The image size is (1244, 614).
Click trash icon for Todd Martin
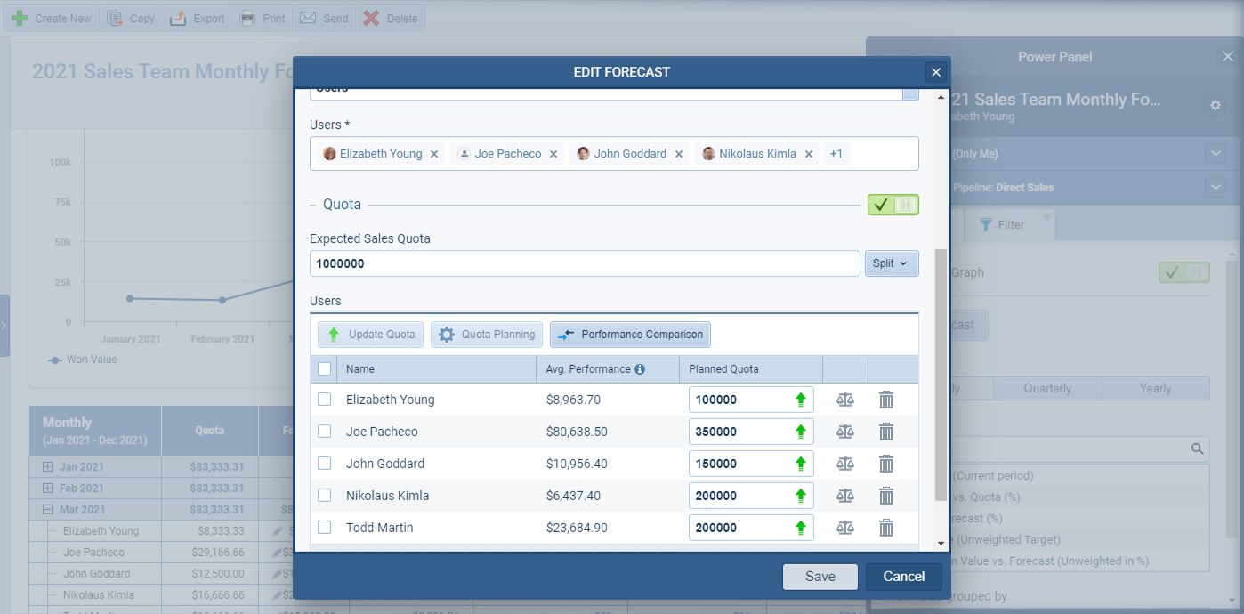point(886,528)
